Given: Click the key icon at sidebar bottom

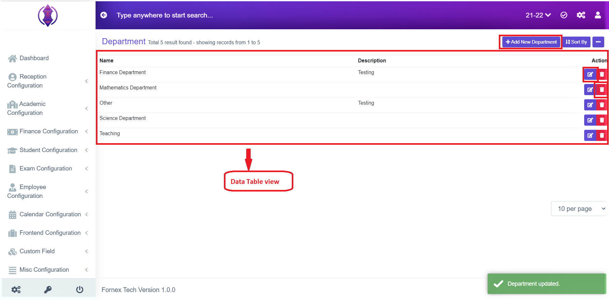Looking at the screenshot, I should 48,290.
